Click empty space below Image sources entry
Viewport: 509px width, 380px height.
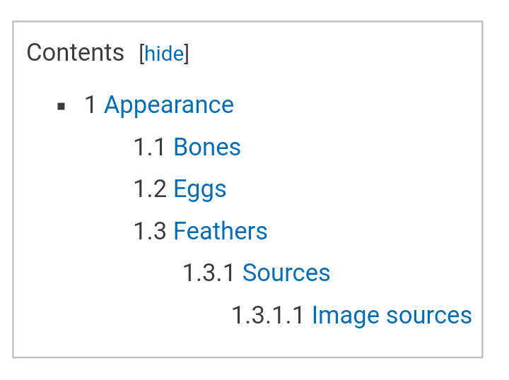coord(247,342)
